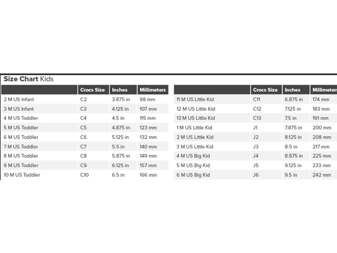Click the left table's Millimeters header
The image size is (337, 253).
[153, 89]
